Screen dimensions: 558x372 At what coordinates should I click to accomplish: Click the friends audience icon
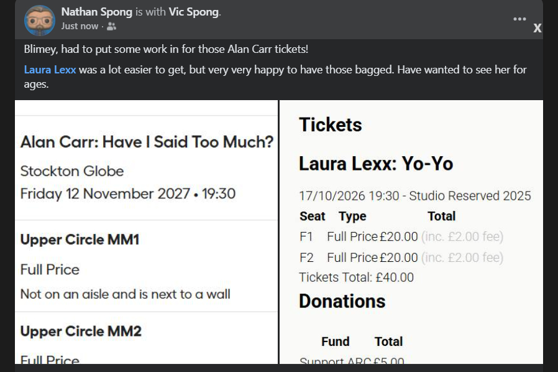click(x=111, y=26)
